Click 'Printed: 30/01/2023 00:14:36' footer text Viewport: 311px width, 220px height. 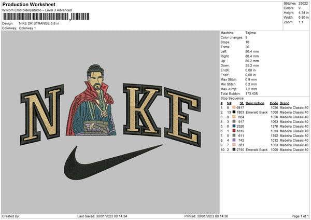point(206,216)
